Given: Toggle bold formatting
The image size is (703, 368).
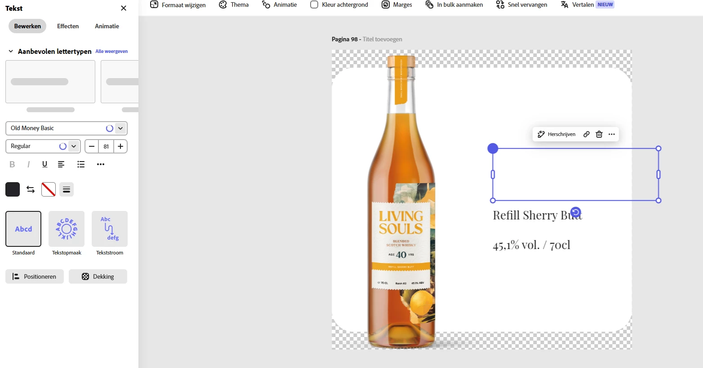Looking at the screenshot, I should (x=12, y=164).
